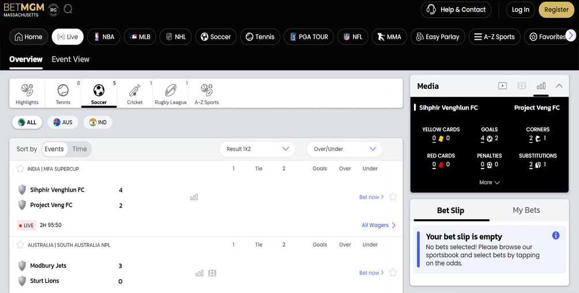This screenshot has width=579, height=293.
Task: Open the Soccer navigation pill
Action: click(216, 36)
